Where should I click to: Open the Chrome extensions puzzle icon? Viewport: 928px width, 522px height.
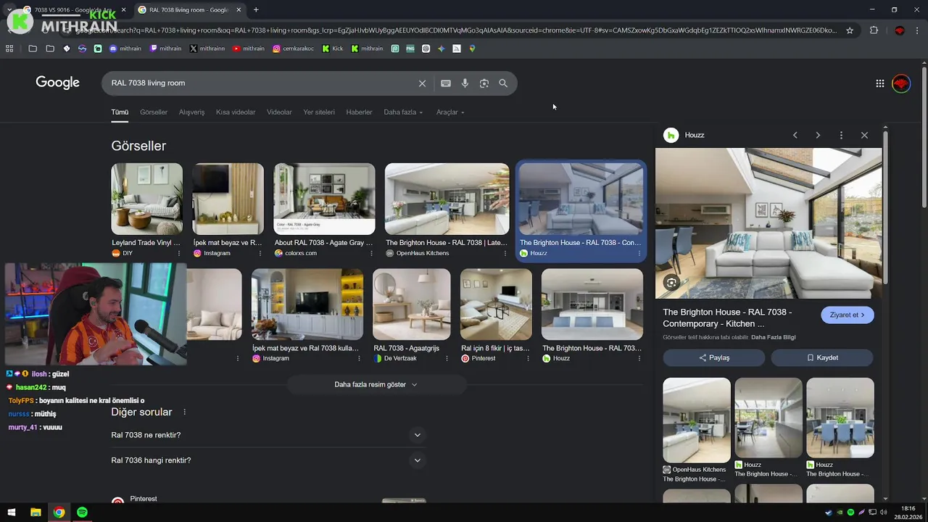874,30
